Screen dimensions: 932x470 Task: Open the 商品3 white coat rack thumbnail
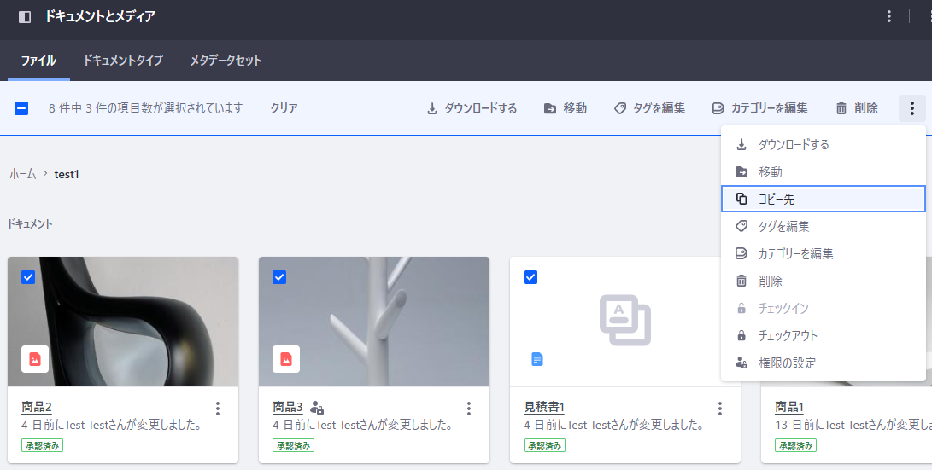coord(374,322)
